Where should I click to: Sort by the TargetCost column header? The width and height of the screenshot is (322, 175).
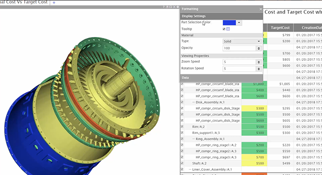(x=280, y=28)
